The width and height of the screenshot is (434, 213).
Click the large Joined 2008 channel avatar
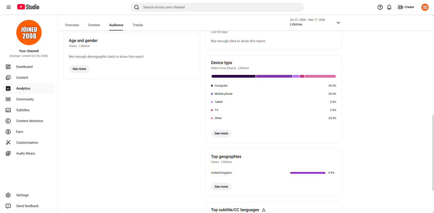tap(29, 33)
